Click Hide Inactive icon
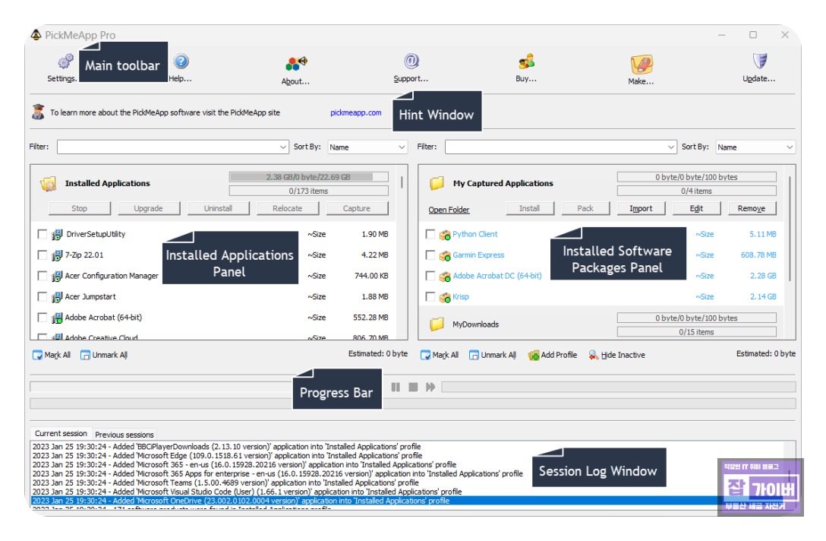This screenshot has width=826, height=541. pyautogui.click(x=594, y=356)
